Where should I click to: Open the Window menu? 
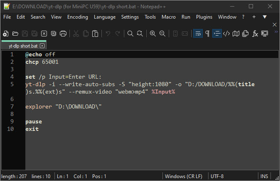pos(227,17)
